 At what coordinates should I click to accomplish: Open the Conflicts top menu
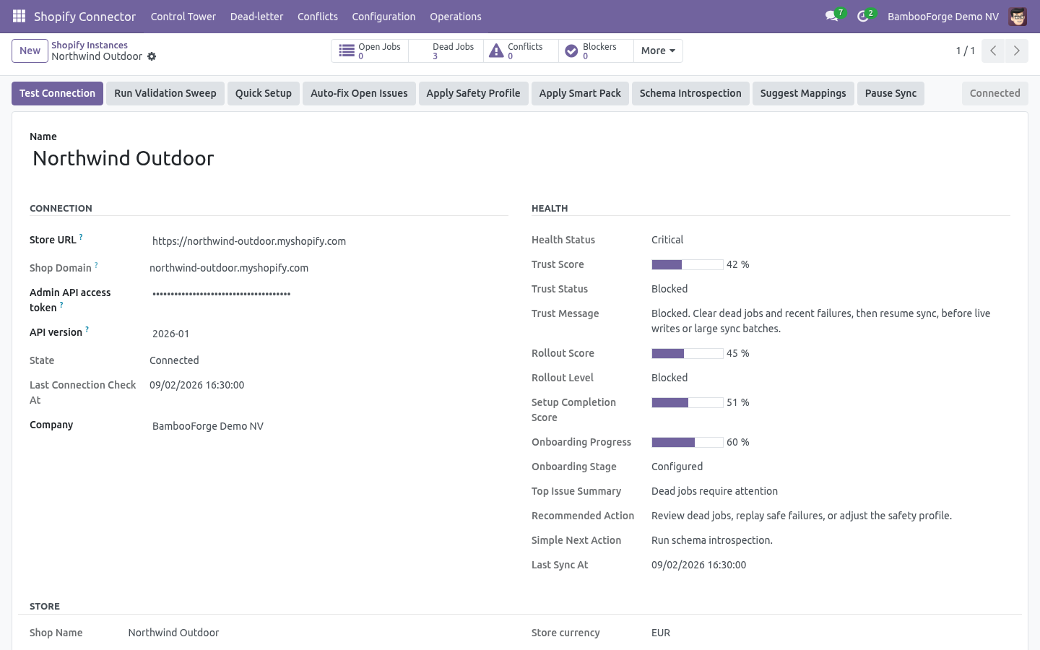pos(318,16)
